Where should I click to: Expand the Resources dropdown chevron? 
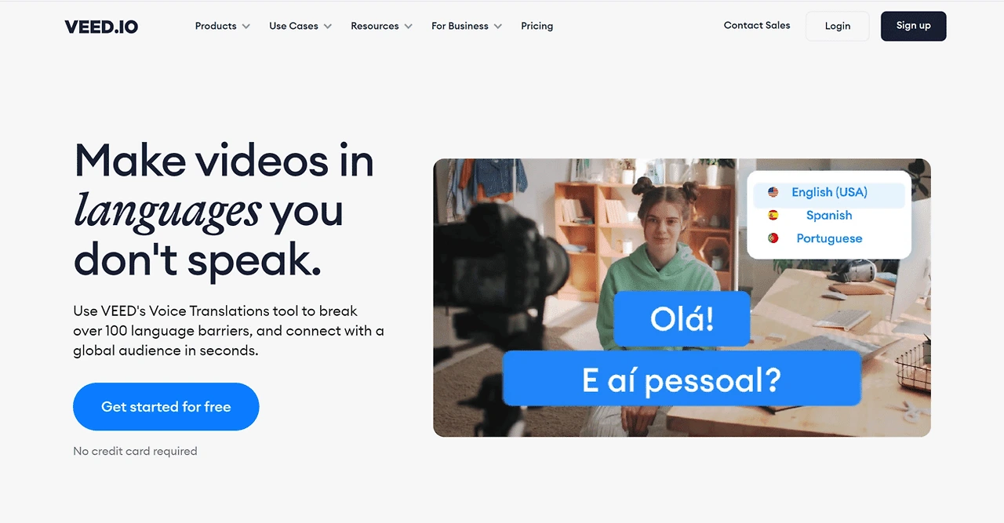(409, 27)
